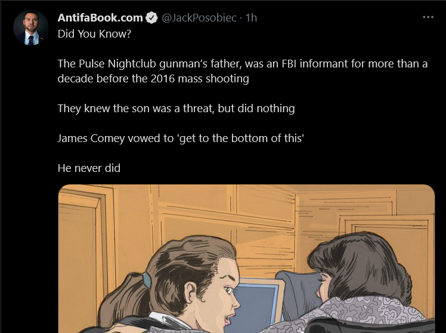Open the tweet via 1h timestamp
The height and width of the screenshot is (333, 446).
[x=251, y=18]
